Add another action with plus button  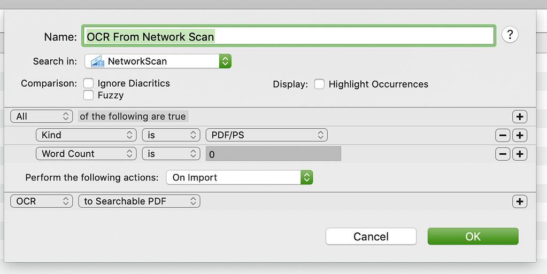[x=519, y=202]
